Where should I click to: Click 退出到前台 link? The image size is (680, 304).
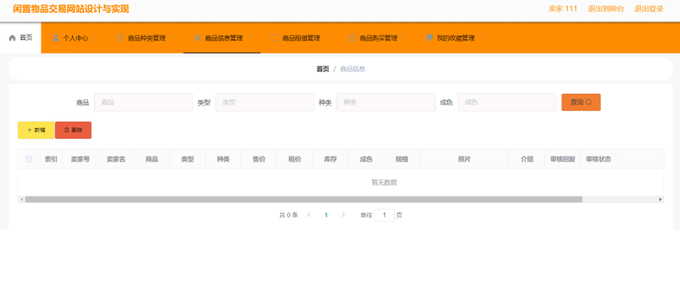point(606,9)
